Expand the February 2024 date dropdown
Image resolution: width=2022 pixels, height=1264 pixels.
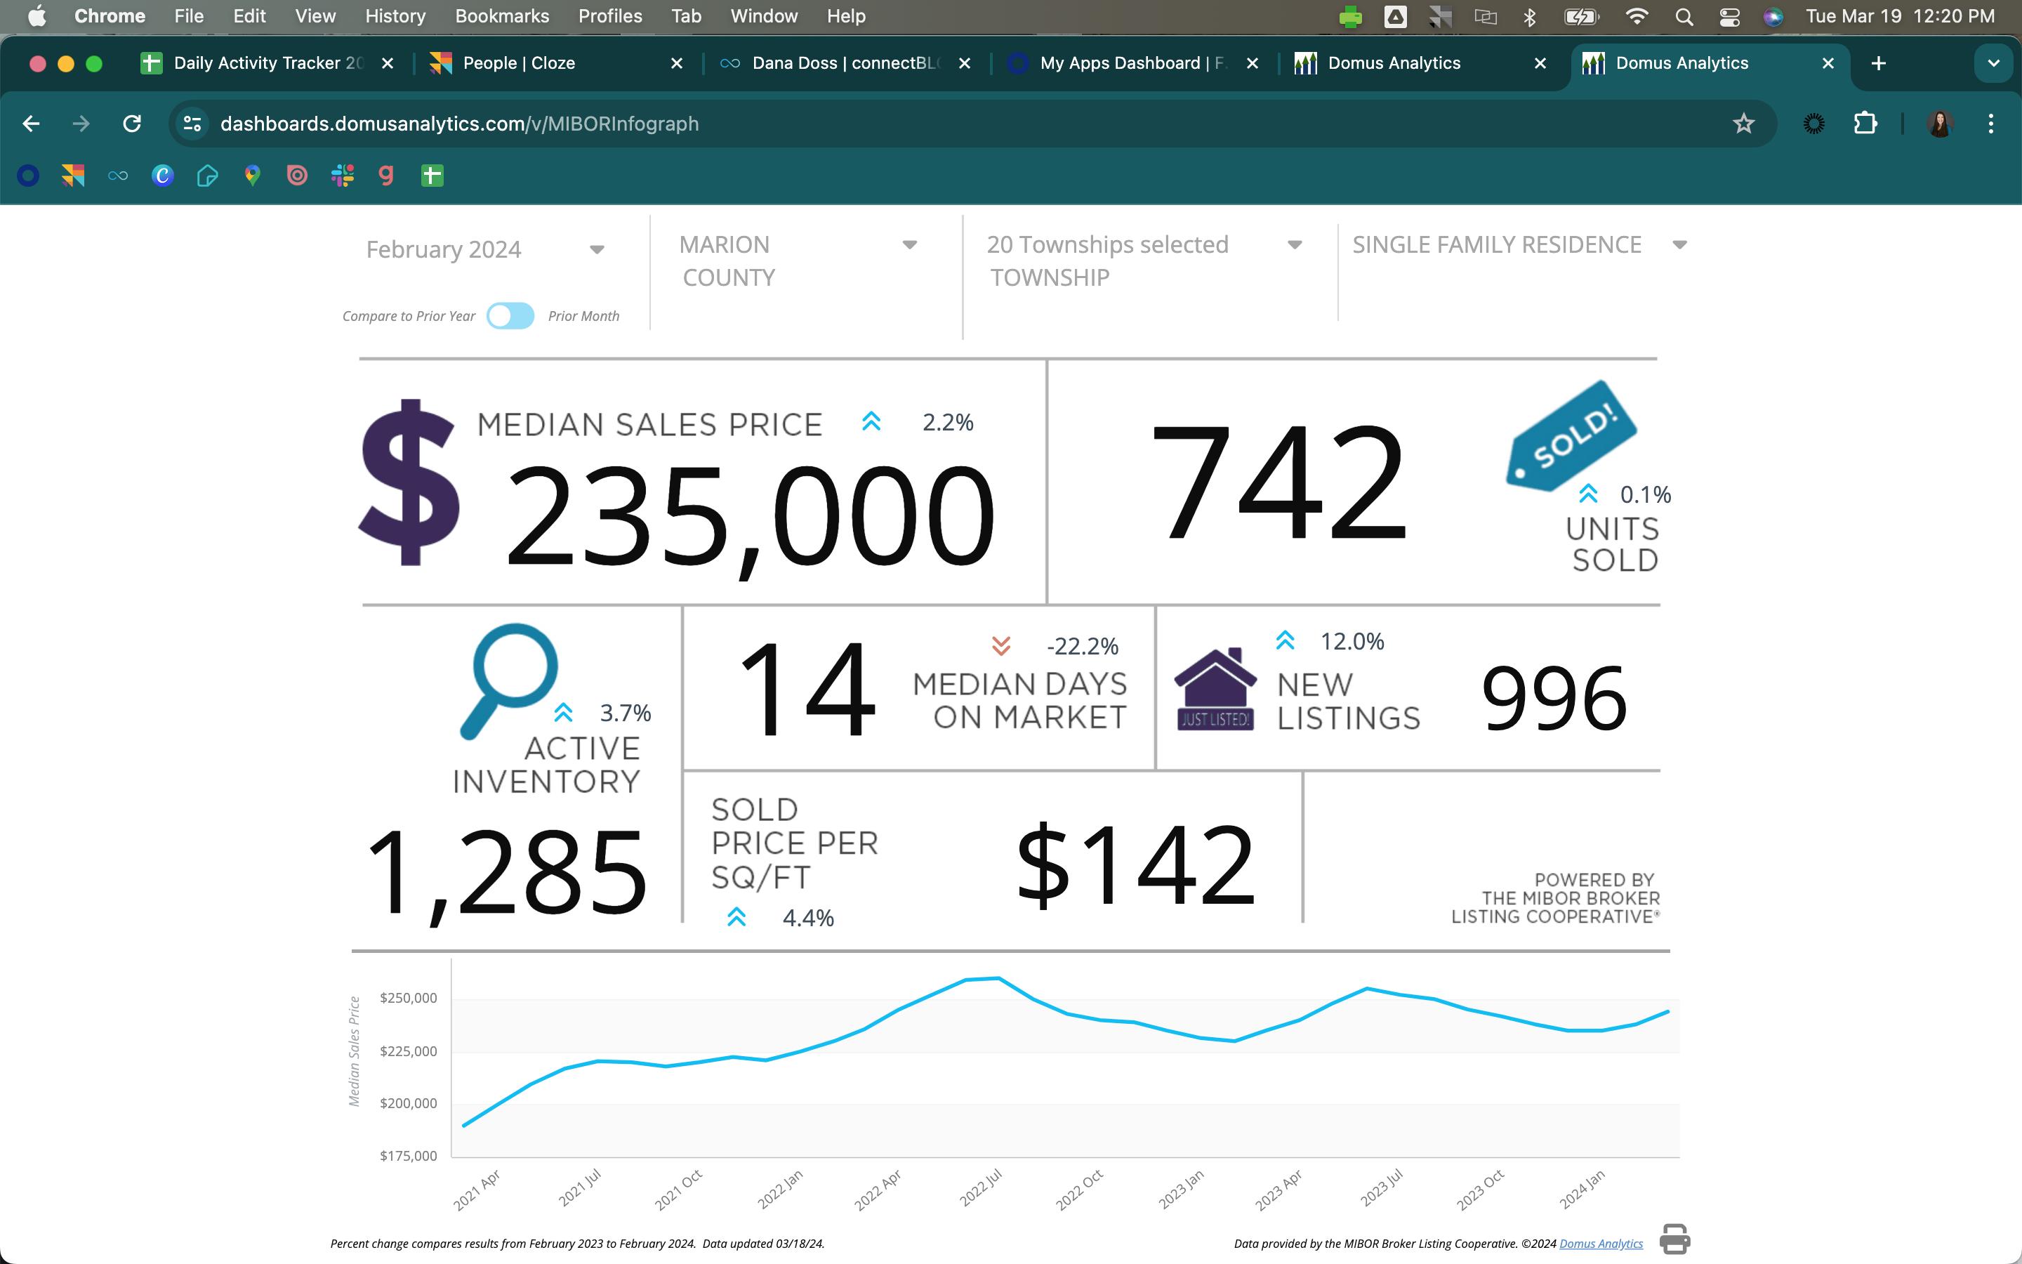[597, 250]
